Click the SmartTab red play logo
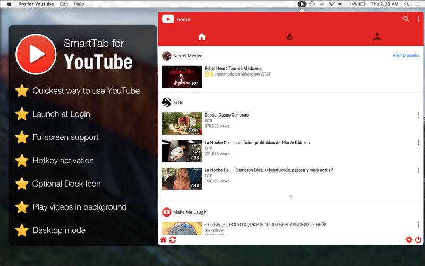This screenshot has width=425, height=266. [x=36, y=54]
